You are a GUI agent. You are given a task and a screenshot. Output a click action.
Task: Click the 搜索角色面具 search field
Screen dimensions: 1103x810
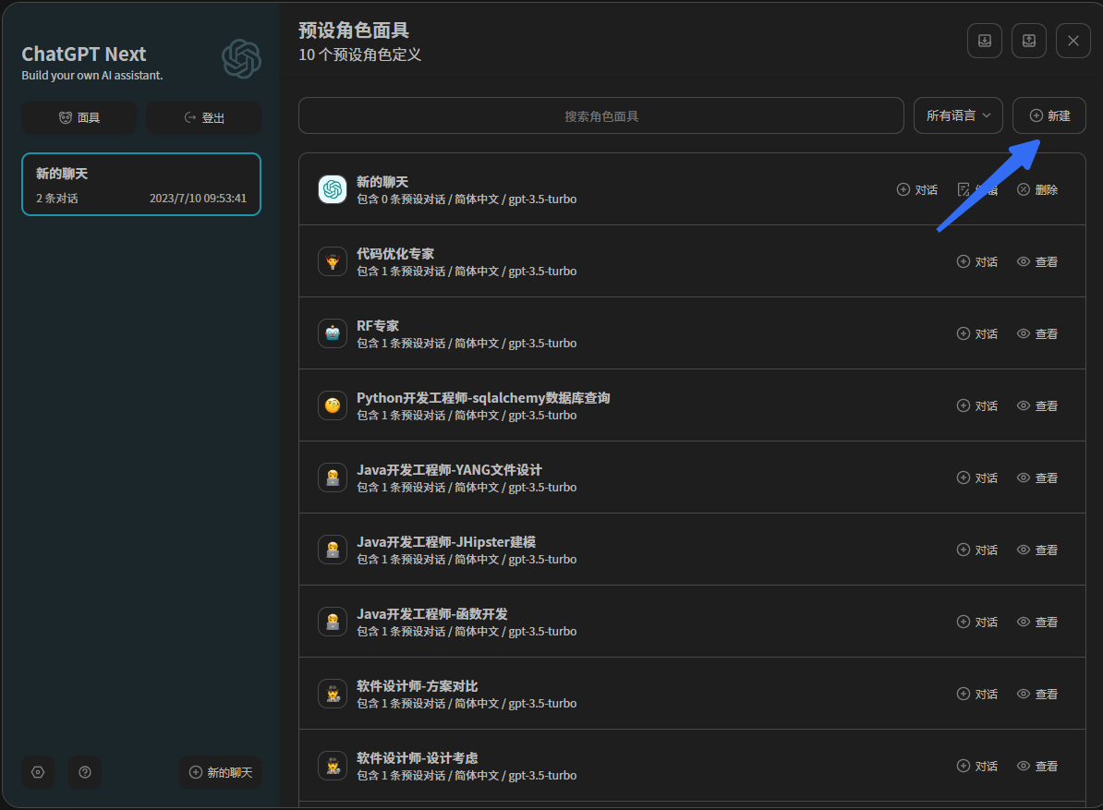point(600,116)
